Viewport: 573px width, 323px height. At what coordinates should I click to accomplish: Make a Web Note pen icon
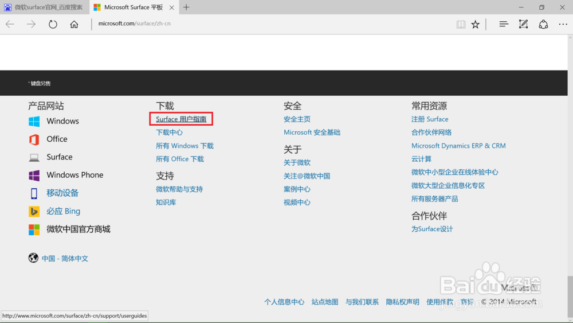pyautogui.click(x=523, y=24)
